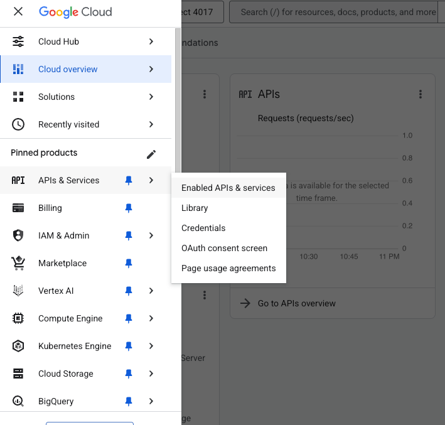The image size is (445, 425).
Task: Open Credentials from the submenu
Action: click(228, 228)
